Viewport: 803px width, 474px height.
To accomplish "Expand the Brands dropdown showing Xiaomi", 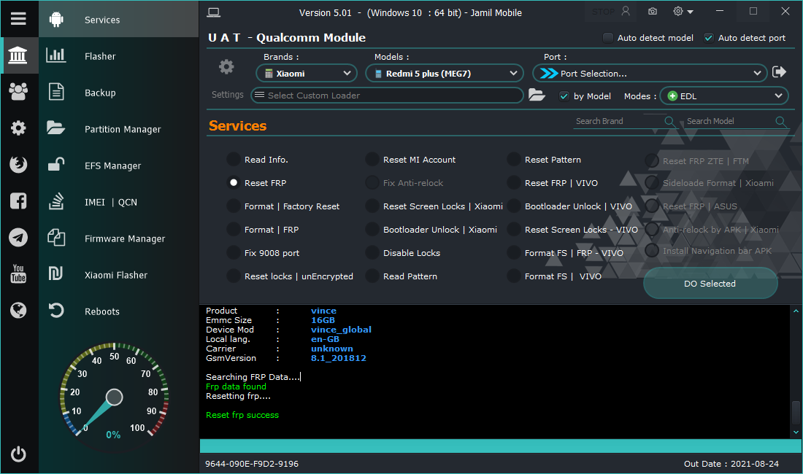I will click(x=307, y=73).
